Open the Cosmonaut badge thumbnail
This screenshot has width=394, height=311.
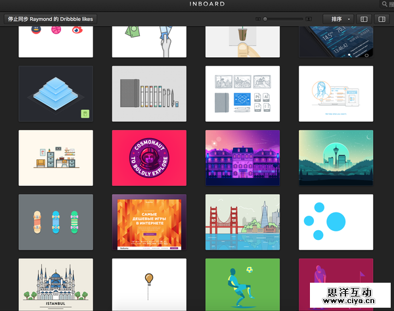(149, 158)
